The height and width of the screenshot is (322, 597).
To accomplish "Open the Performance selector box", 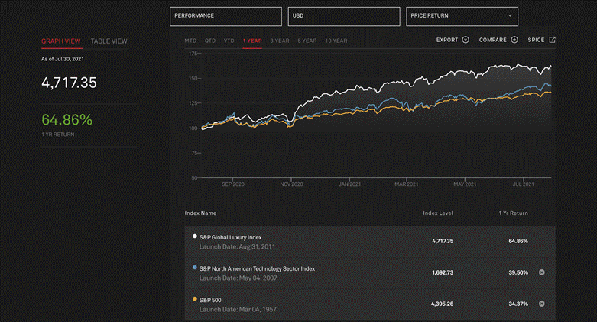I will tap(225, 16).
